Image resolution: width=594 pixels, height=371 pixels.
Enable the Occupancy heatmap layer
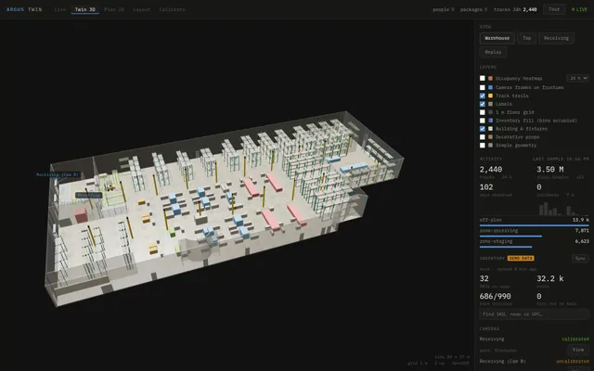483,78
